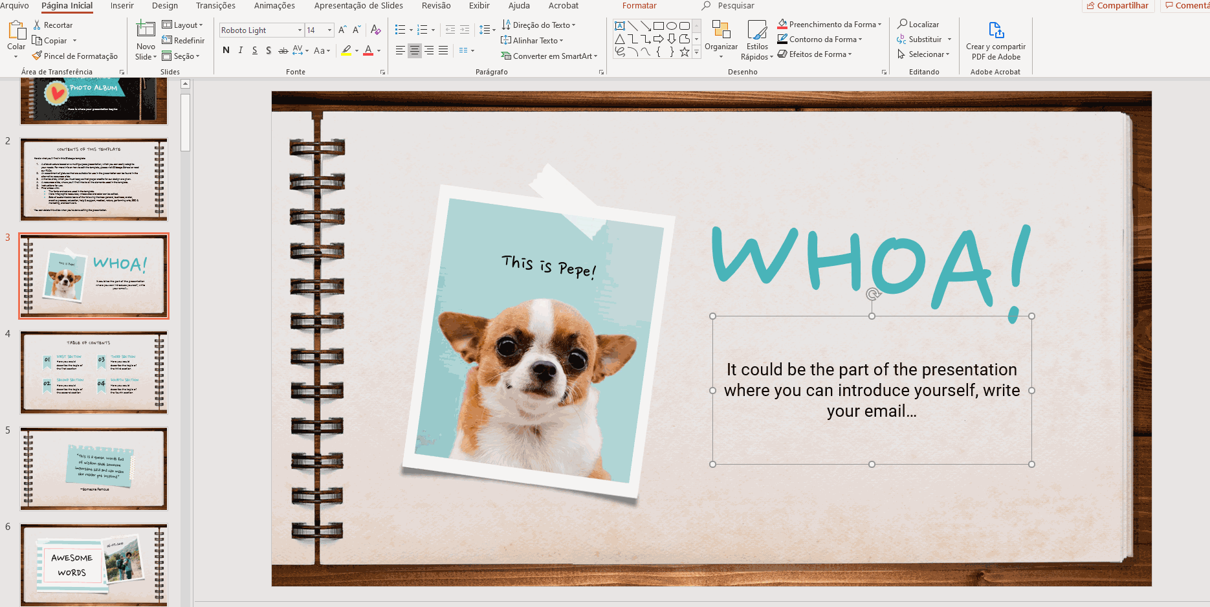Screen dimensions: 1210x607
Task: Open the Inserir tab
Action: [122, 5]
